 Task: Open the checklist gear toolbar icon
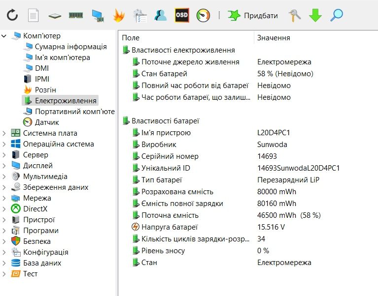tap(140, 16)
